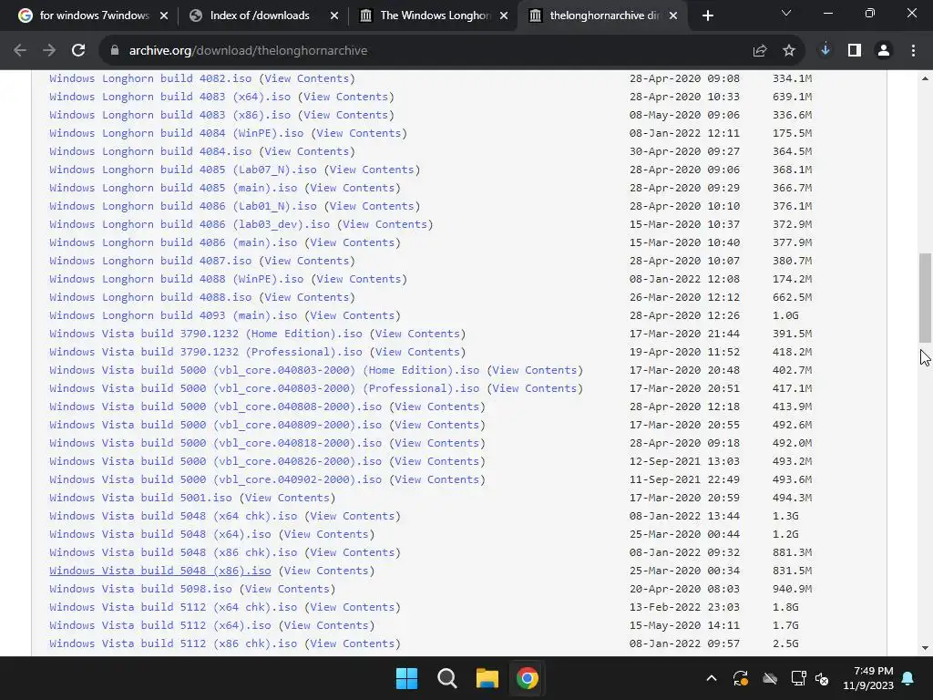Click the site lock icon in the address bar
Screen dimensions: 933x700
pos(114,51)
